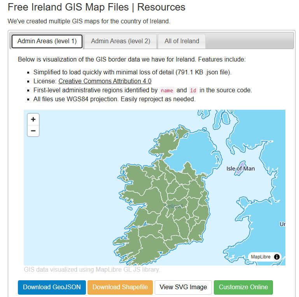Click the Download GeoJSON button
Screen dimensions: 299x297
[x=52, y=287]
